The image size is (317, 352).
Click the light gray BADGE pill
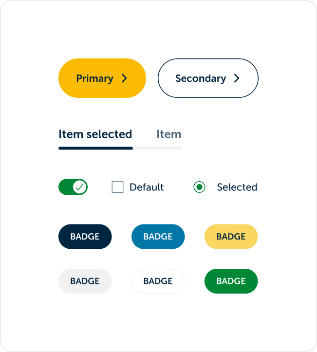pyautogui.click(x=85, y=281)
